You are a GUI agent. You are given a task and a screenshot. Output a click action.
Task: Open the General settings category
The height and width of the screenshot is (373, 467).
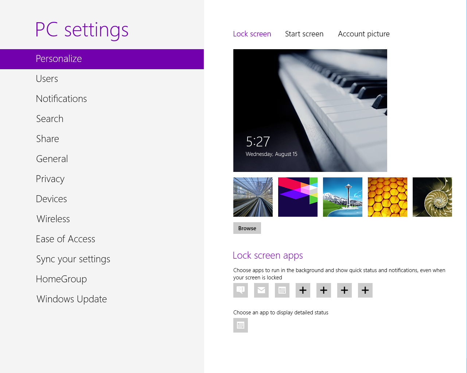pos(102,159)
